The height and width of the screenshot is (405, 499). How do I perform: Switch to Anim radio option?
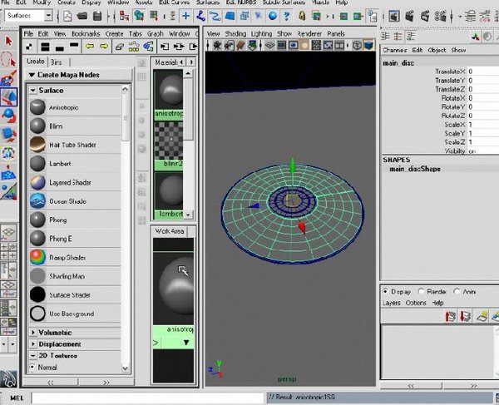pos(457,292)
